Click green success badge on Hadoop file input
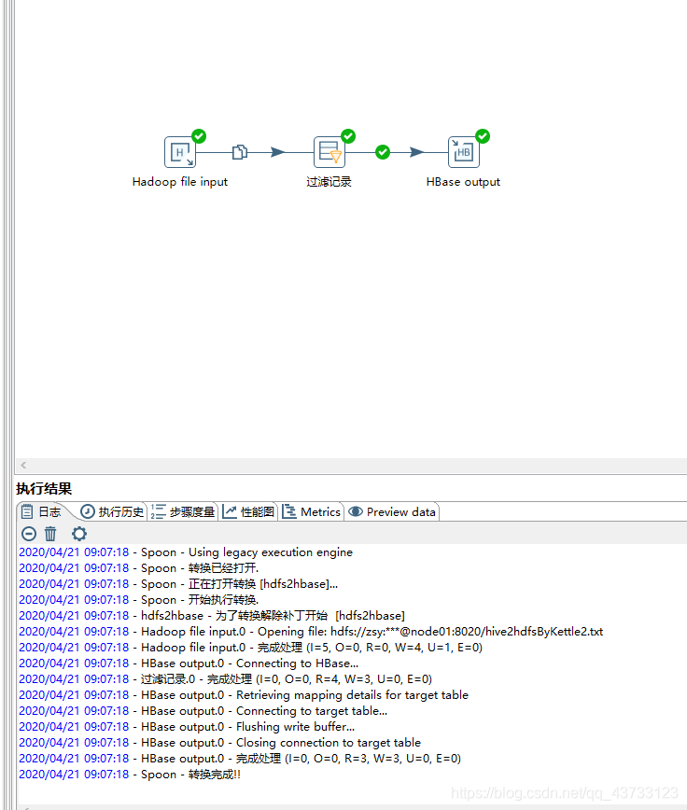This screenshot has height=810, width=687. click(199, 136)
